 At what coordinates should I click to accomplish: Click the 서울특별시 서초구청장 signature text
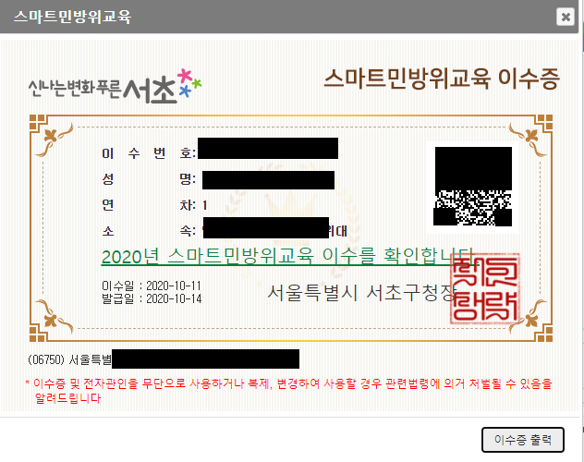tap(361, 293)
